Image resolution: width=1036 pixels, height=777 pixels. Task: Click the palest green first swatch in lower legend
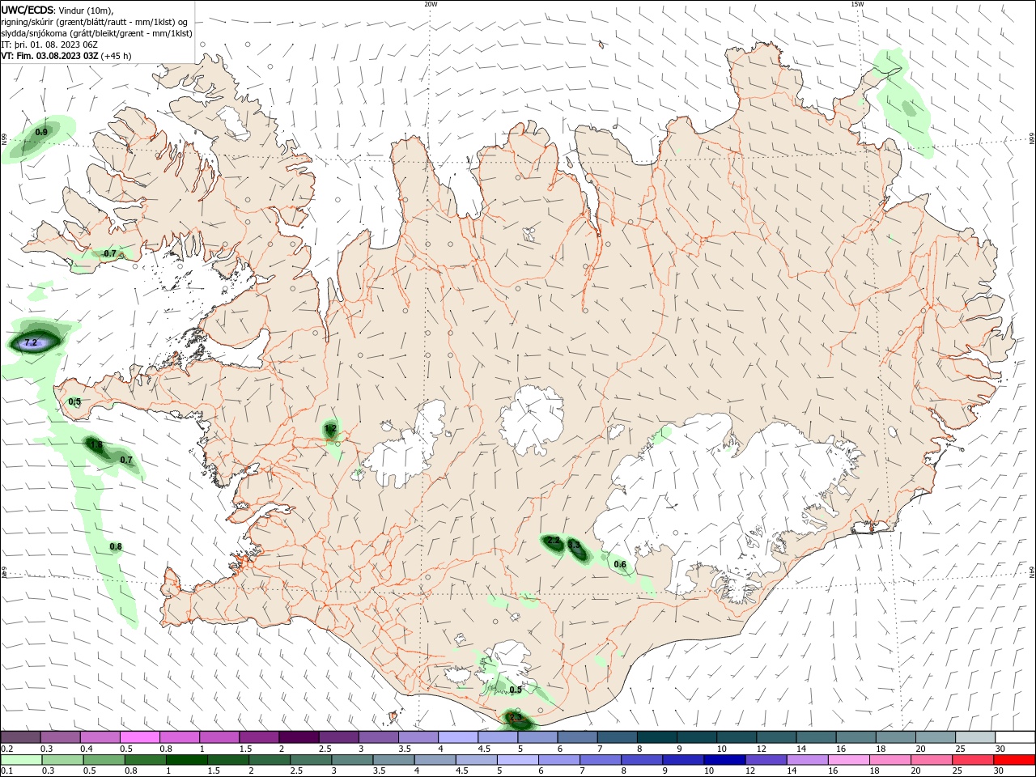20,760
